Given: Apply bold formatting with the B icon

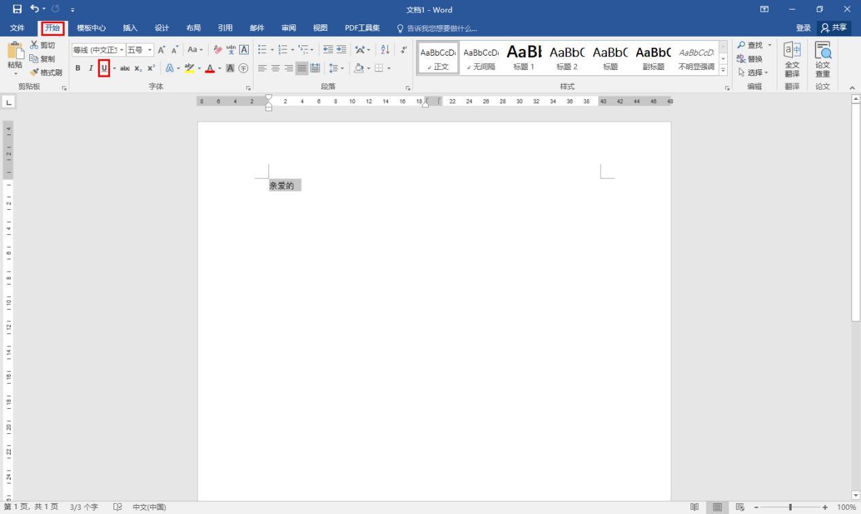Looking at the screenshot, I should coord(77,68).
